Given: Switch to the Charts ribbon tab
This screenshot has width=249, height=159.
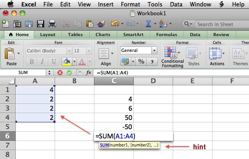Looking at the screenshot, I should (x=103, y=35).
